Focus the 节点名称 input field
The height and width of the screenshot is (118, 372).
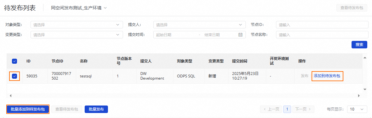tap(322, 35)
